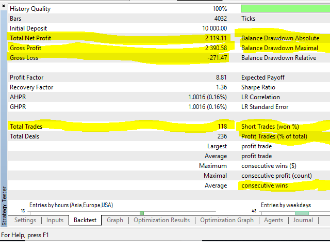Viewport: 330px width, 248px height.
Task: Click the Gross Profit value 2 390.58
Action: tap(215, 48)
